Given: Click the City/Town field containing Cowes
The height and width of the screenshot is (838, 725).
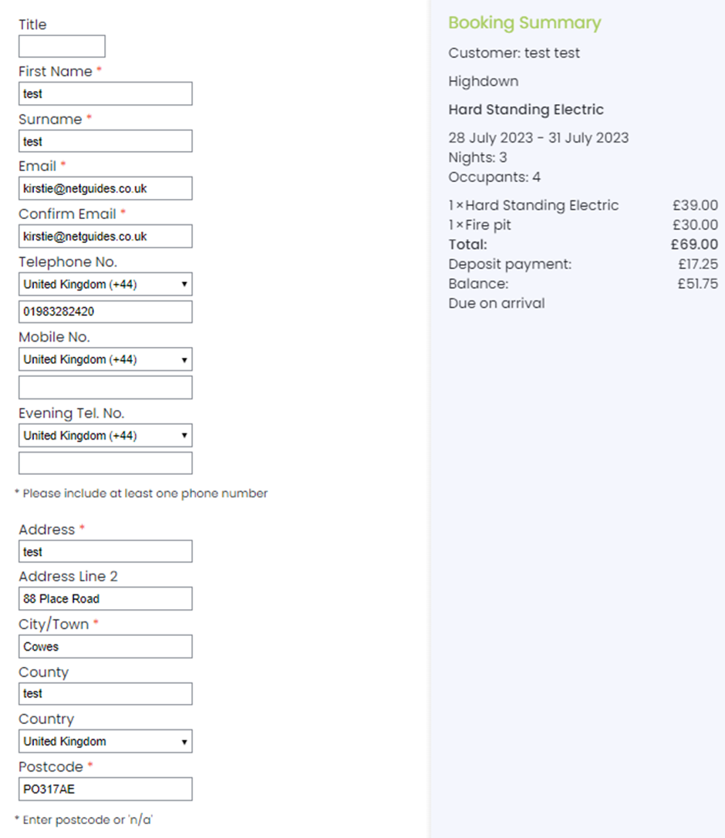Looking at the screenshot, I should 105,647.
